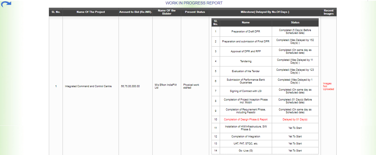This screenshot has width=376, height=155.
Task: Select the Go-Live (G) milestone
Action: tap(246, 151)
